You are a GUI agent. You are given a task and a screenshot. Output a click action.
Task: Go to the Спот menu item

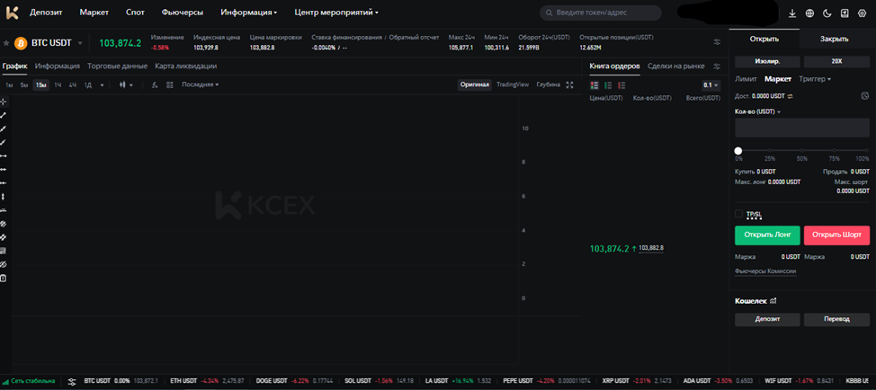coord(135,13)
